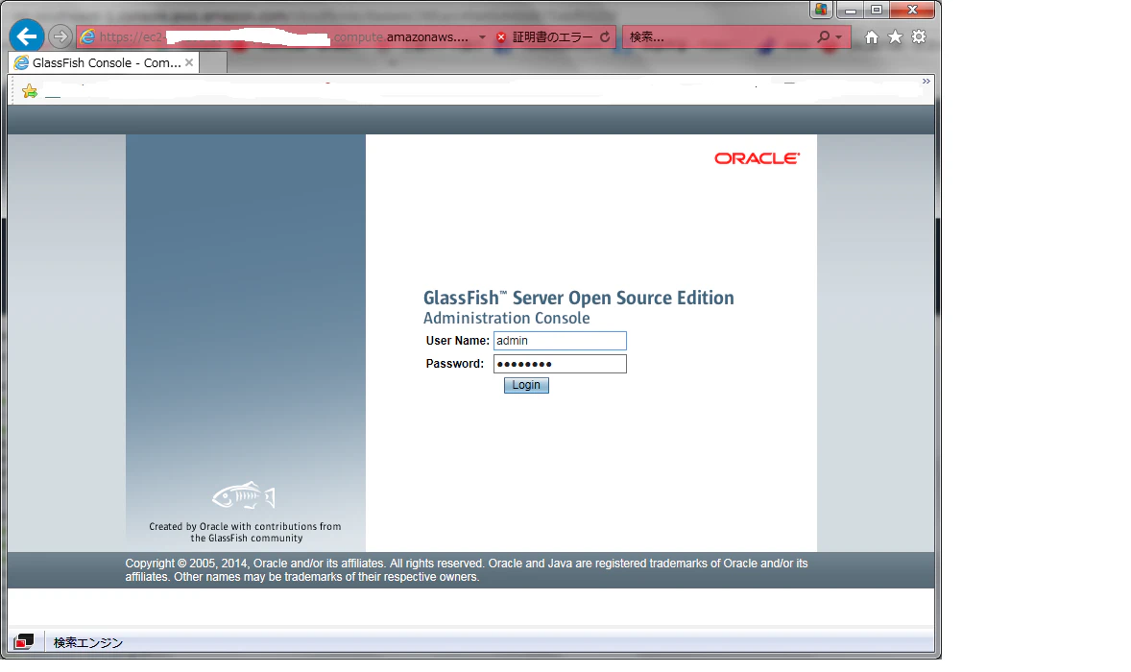Click the browser Forward arrow button
The width and height of the screenshot is (1131, 672).
tap(60, 36)
